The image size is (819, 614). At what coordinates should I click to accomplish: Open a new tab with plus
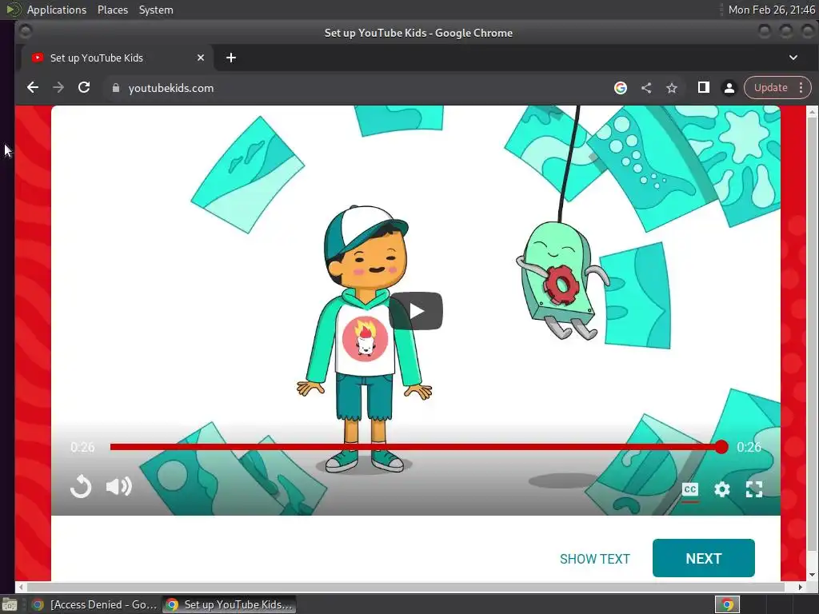point(231,58)
